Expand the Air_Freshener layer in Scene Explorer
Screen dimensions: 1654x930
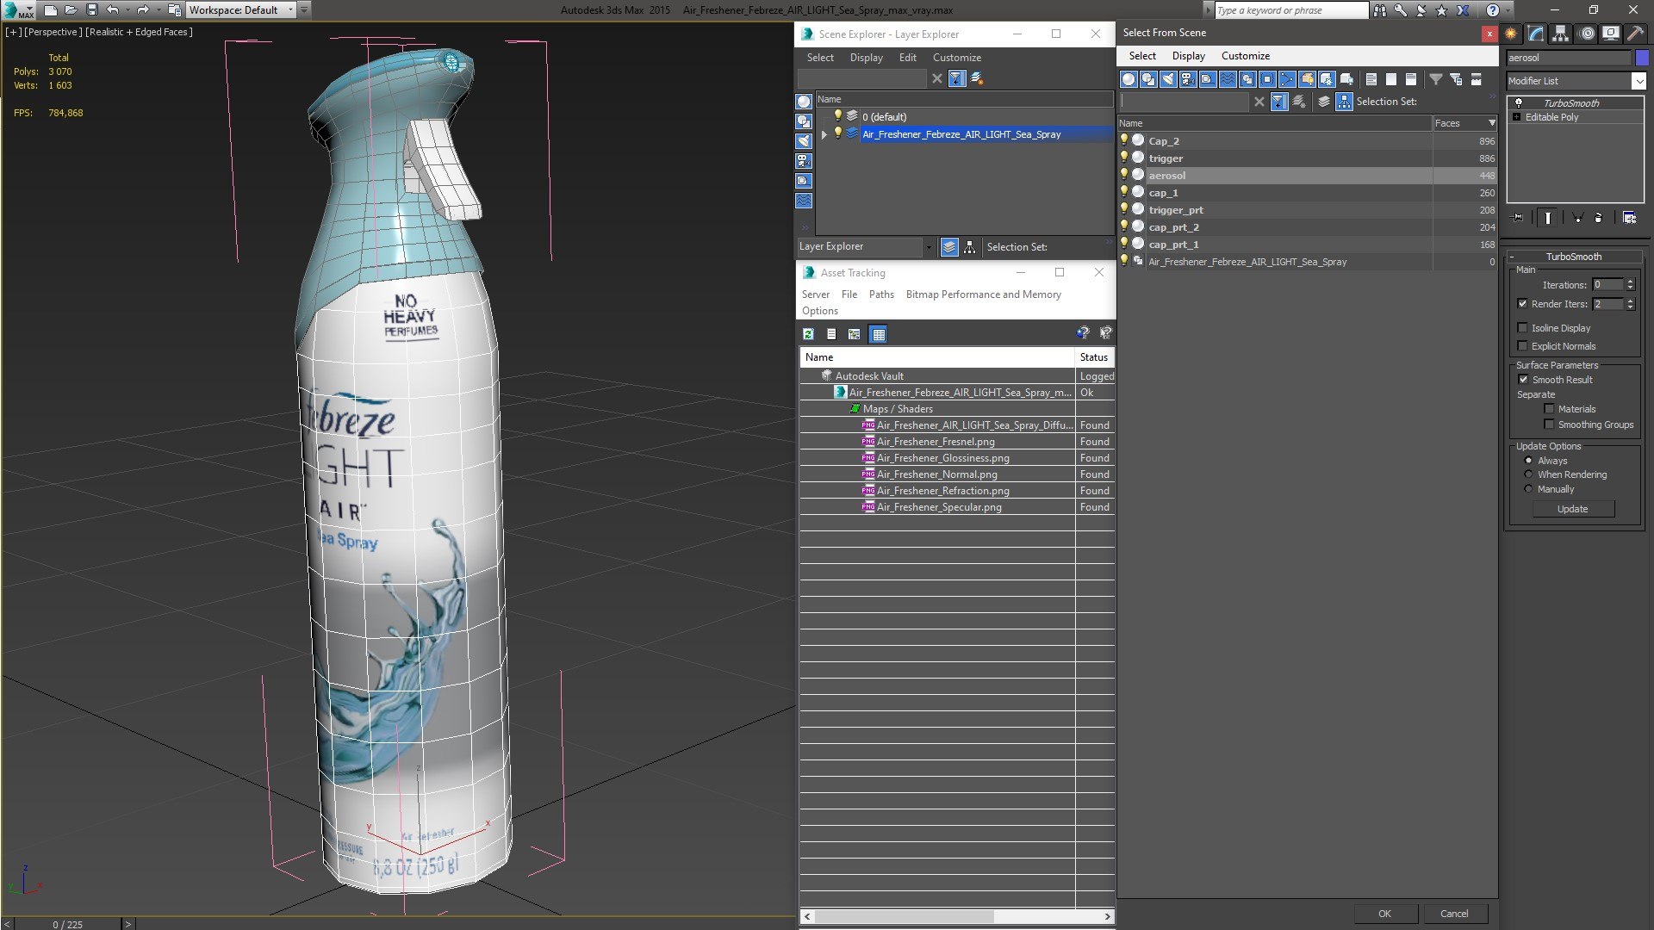824,134
